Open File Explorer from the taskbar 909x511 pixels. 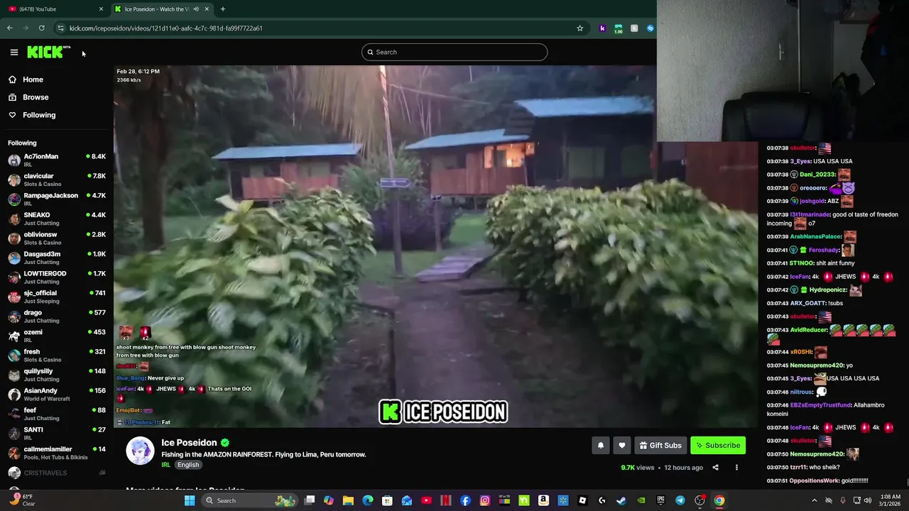[348, 500]
